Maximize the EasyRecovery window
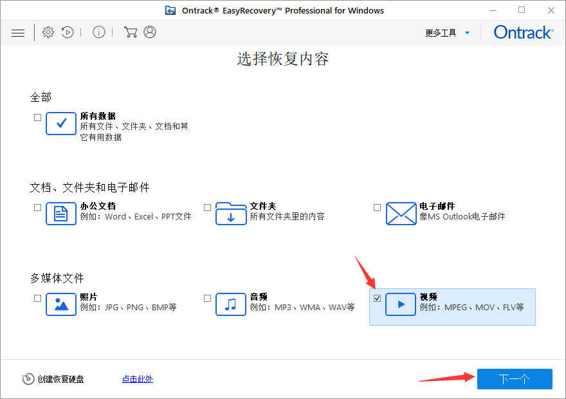 [522, 10]
